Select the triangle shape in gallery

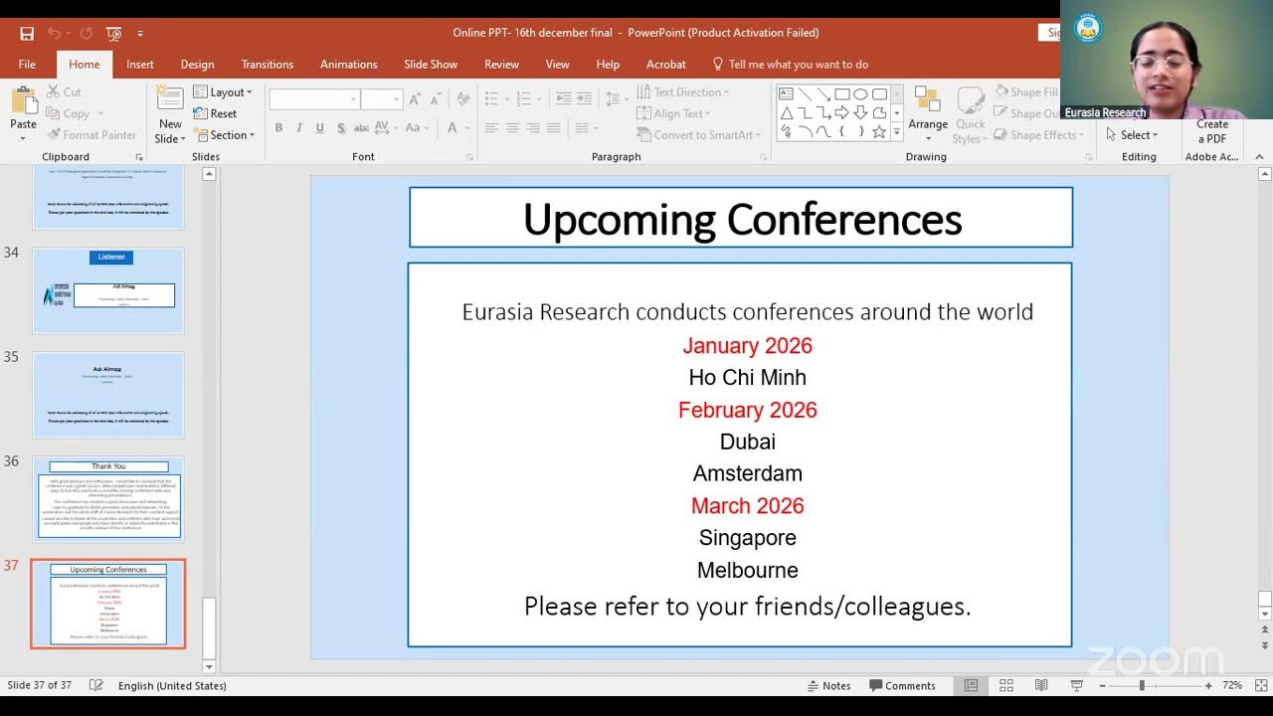tap(786, 113)
